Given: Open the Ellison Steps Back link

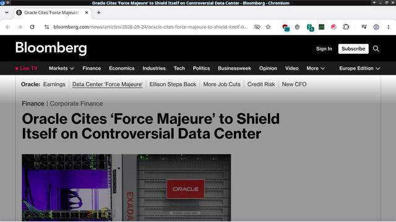Looking at the screenshot, I should click(x=173, y=84).
